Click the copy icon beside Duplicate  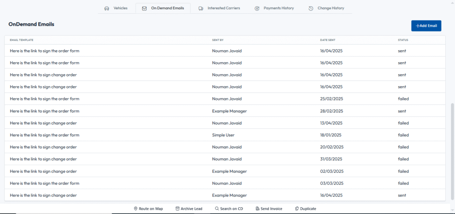coord(297,209)
